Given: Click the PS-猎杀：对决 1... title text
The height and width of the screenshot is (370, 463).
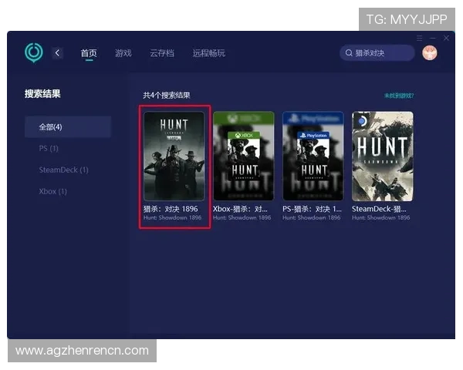Looking at the screenshot, I should pos(312,209).
